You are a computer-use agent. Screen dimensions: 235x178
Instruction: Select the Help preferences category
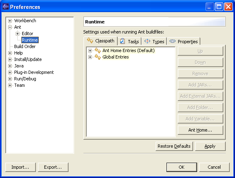[x=19, y=53]
